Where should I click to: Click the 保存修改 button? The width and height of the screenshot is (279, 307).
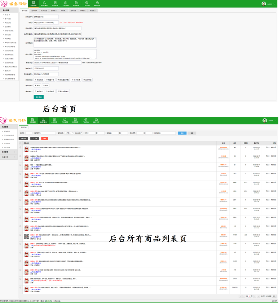tap(38, 97)
